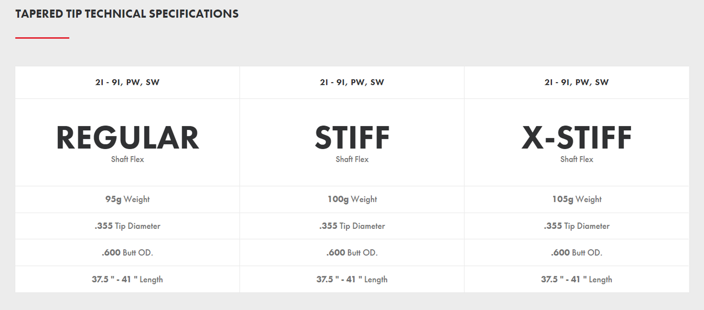Click Butt OD. in the X-STIFF column

pyautogui.click(x=577, y=253)
